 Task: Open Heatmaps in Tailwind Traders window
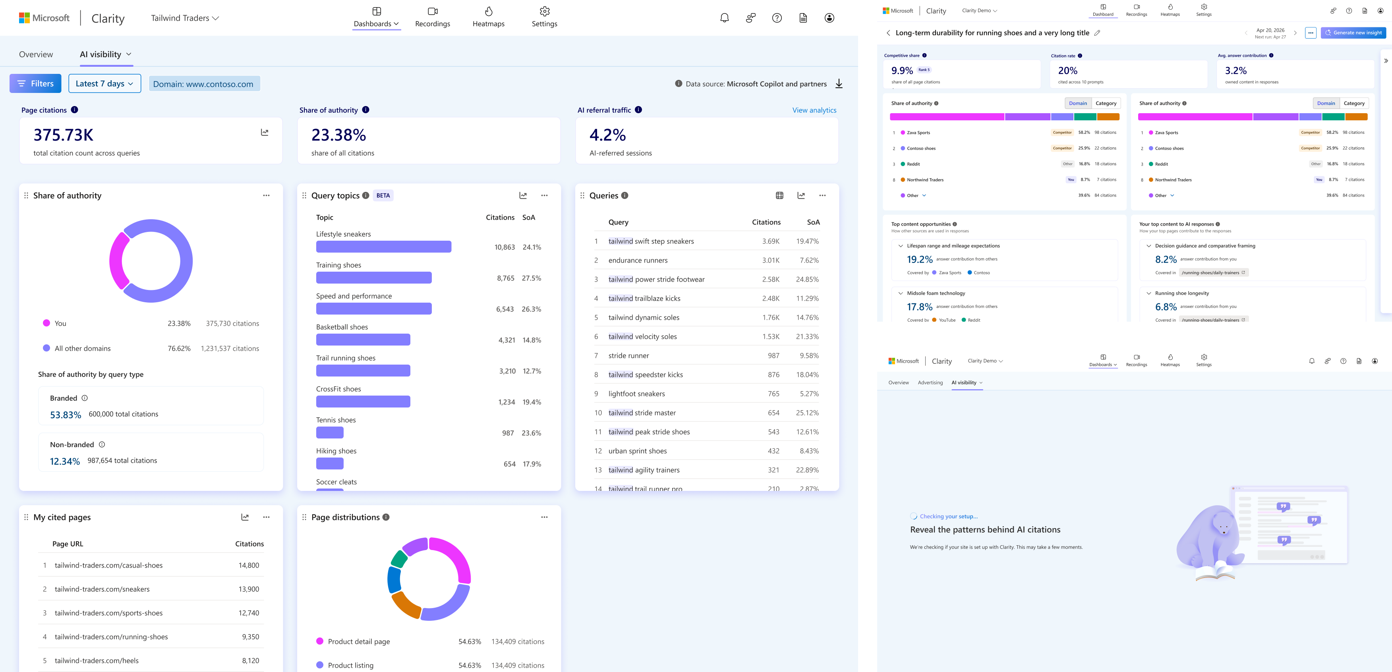[489, 17]
